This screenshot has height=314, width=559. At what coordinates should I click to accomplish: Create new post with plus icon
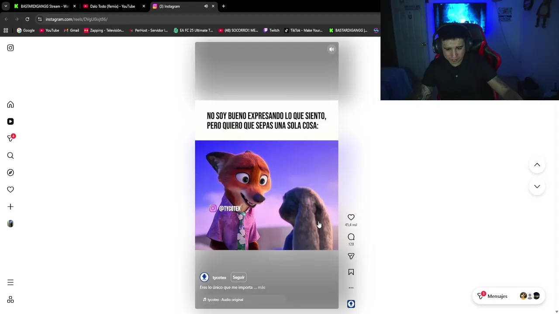(x=10, y=207)
